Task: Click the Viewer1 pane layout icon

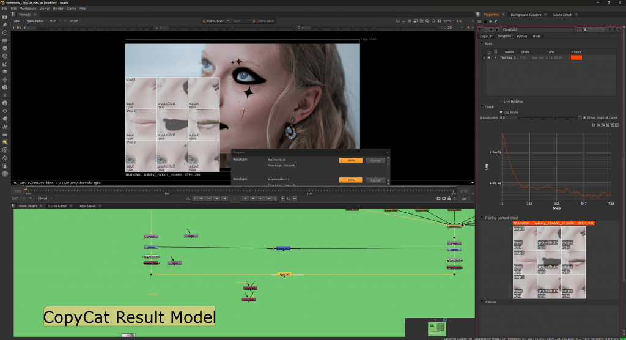Action: click(13, 15)
